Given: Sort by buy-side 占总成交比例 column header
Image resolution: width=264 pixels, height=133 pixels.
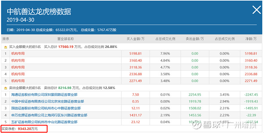Looking at the screenshot, I should [165, 39].
